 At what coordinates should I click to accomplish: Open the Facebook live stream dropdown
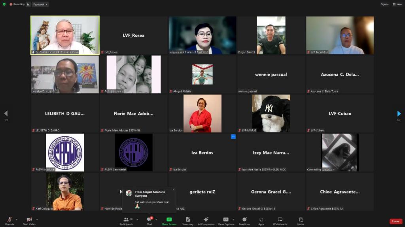click(x=40, y=4)
